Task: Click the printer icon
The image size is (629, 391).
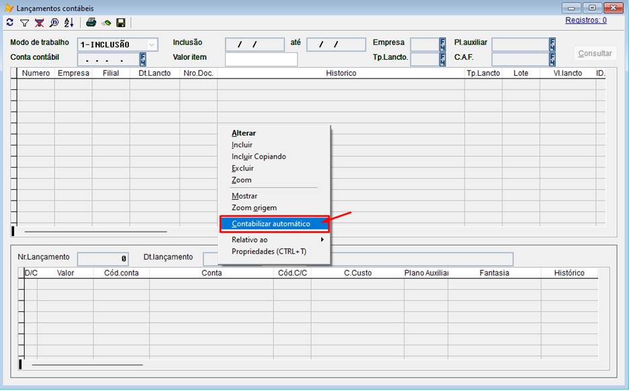Action: [91, 23]
